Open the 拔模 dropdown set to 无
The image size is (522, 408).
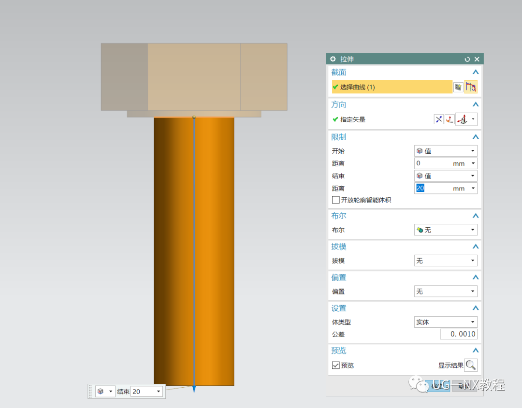446,261
